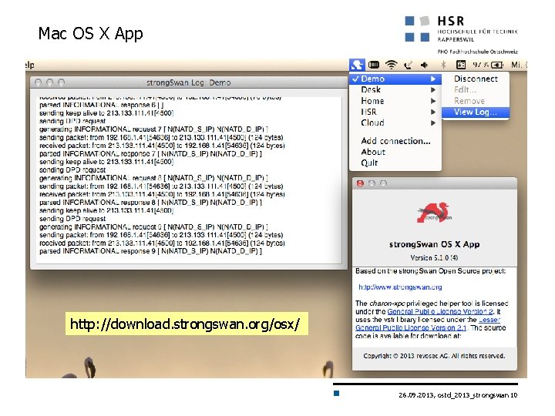Click the log line 'generating INFORMATIONAL request 7'
555x416 pixels.
(153, 129)
